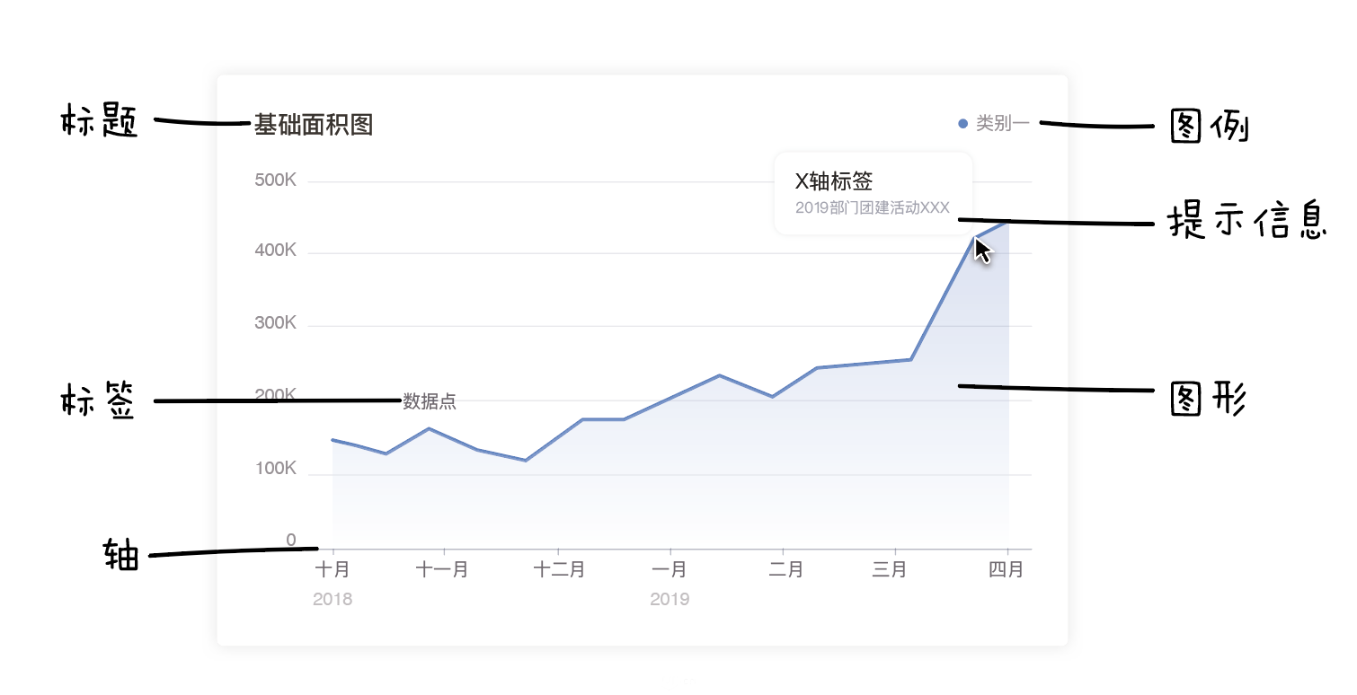Screen dimensions: 1357x695
Task: Click the handwritten 提示信息 annotation
Action: pyautogui.click(x=1247, y=222)
